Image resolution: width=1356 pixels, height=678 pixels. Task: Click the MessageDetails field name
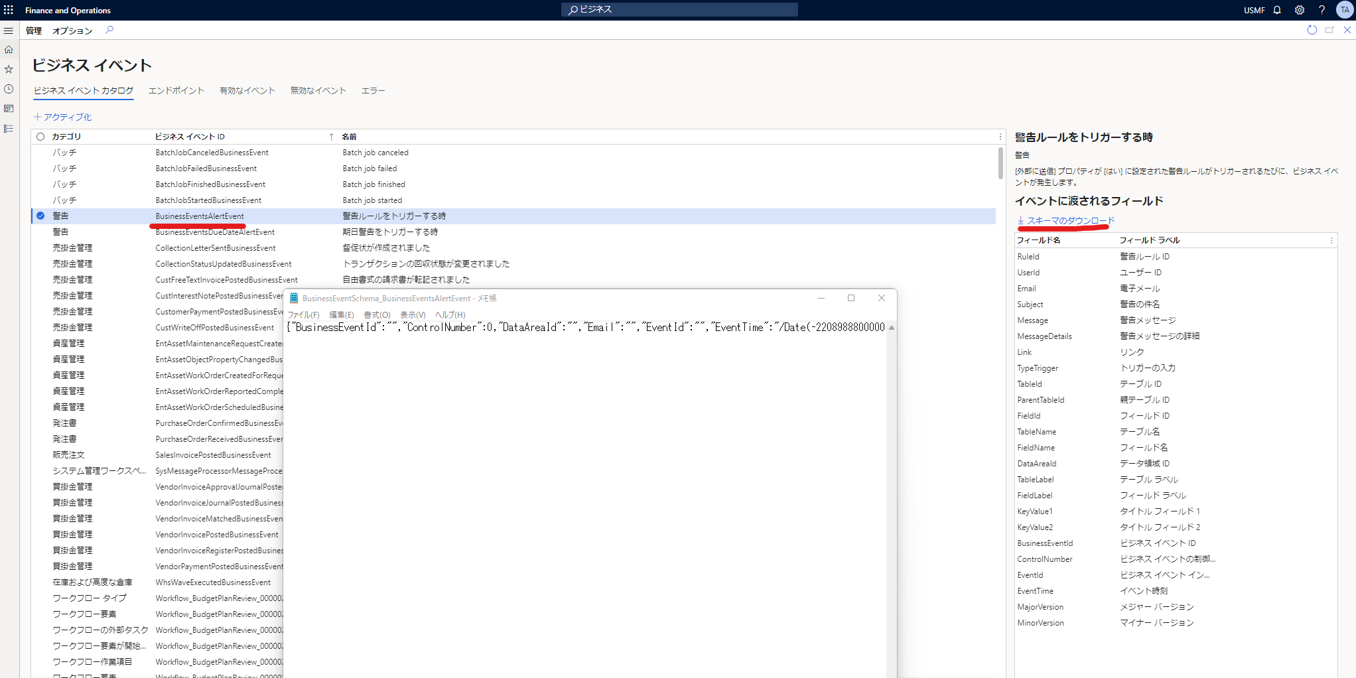tap(1044, 336)
